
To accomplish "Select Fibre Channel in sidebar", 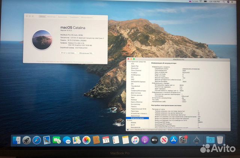I will [x=136, y=70].
